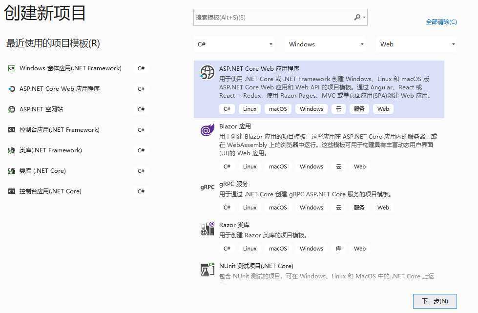Select the ASP.NET Core Web 应用程序 template title
Image resolution: width=478 pixels, height=313 pixels.
(259, 68)
